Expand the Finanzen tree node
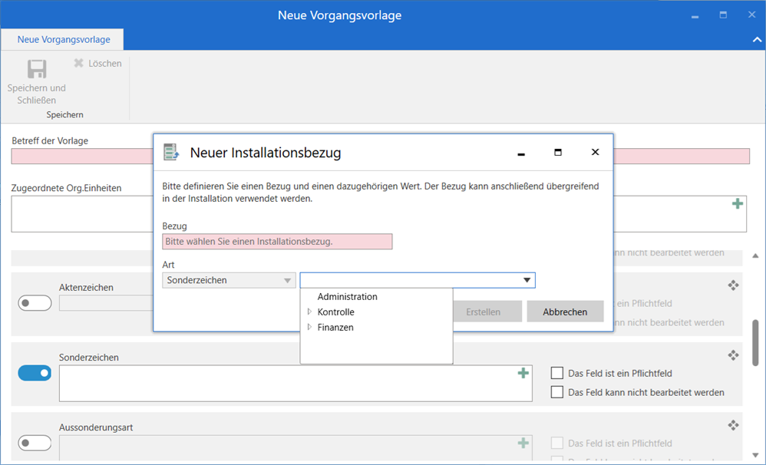Viewport: 766px width, 465px height. (x=309, y=328)
